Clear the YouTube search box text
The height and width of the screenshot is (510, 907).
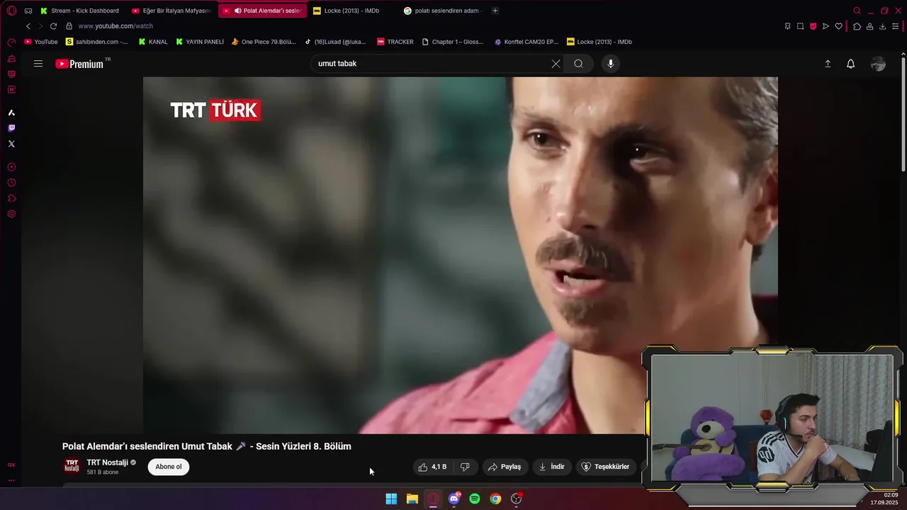pyautogui.click(x=556, y=64)
